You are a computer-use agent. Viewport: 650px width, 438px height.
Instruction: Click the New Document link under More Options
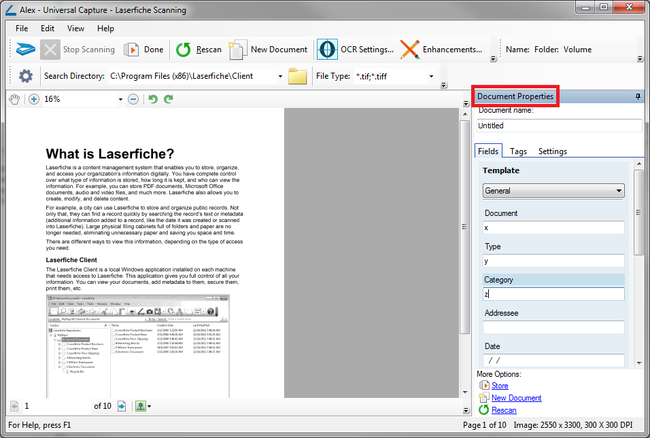click(517, 398)
